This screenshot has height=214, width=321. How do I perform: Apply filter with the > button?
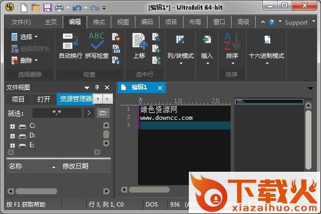[x=89, y=113]
